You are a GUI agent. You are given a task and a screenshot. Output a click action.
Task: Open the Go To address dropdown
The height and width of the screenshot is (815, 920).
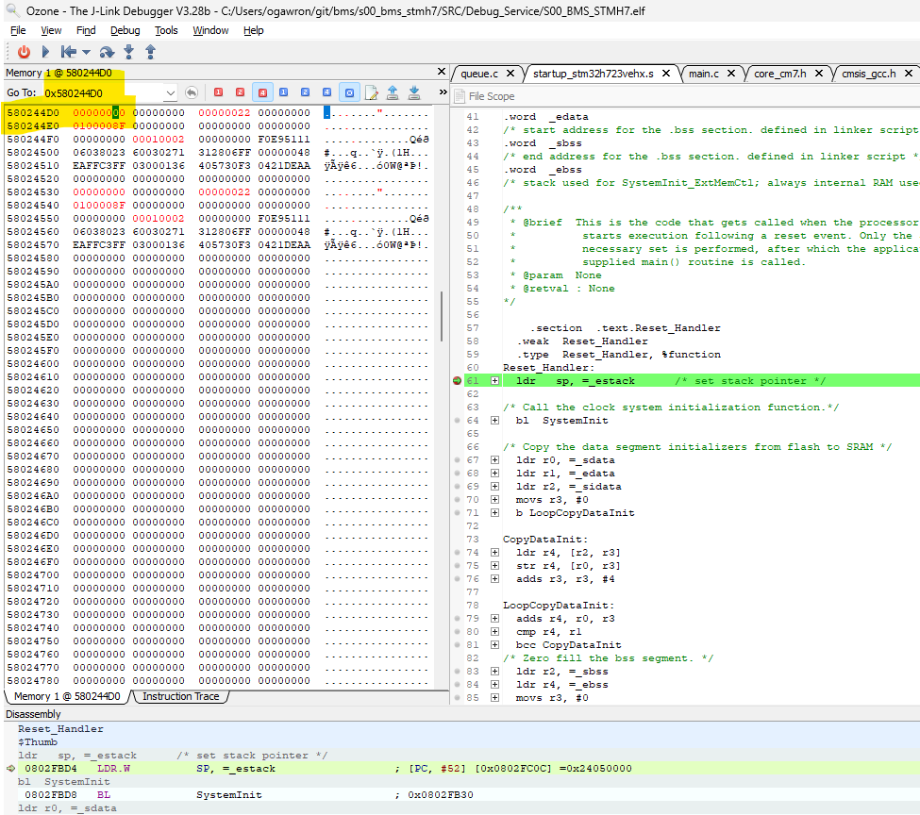170,93
